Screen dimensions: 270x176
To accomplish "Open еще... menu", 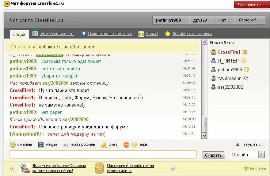I will [x=145, y=145].
